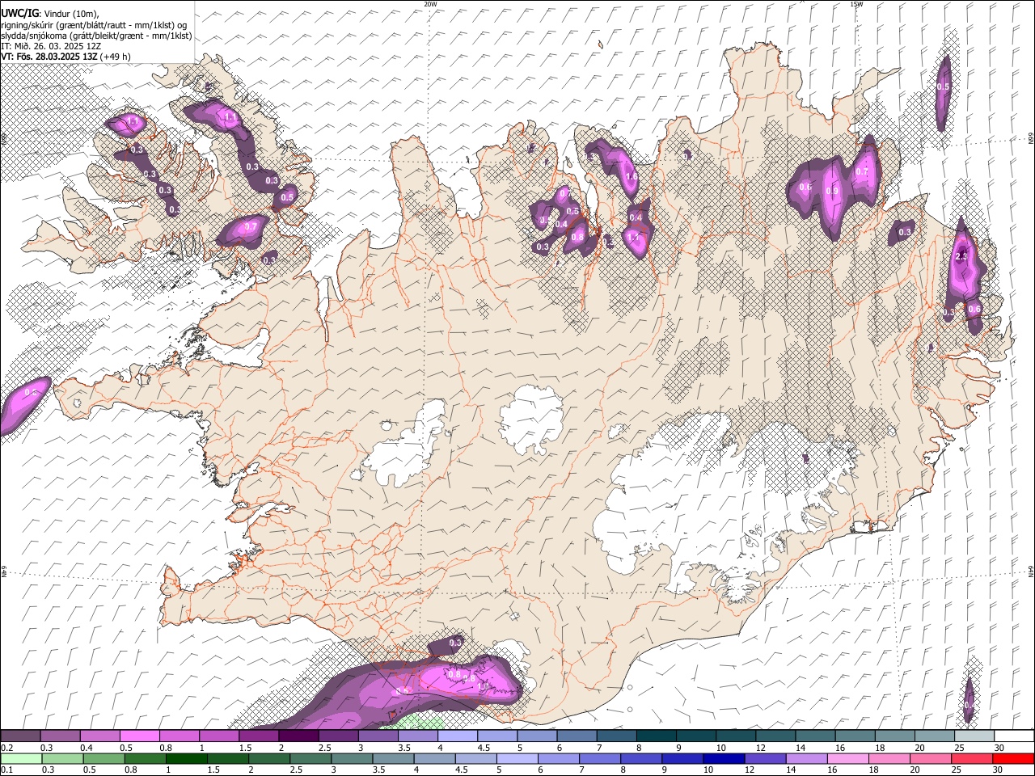
Task: Click the light blue upper swatch labeled 4
Action: coord(458,736)
